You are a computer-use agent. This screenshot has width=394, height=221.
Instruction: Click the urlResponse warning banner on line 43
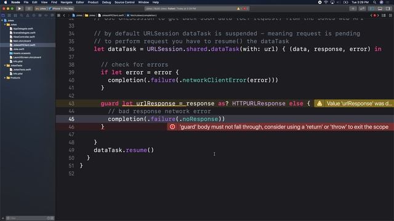coord(354,104)
